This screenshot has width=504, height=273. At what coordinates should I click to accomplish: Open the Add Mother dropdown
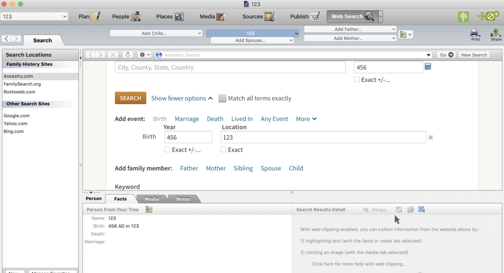[x=350, y=38]
